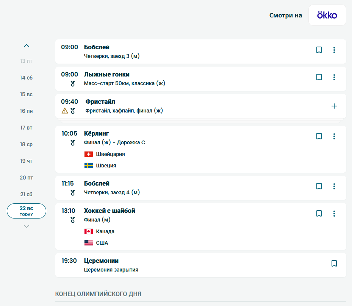Viewport: 352px width, 306px height.
Task: Select today's date 22 вс
Action: pos(27,211)
